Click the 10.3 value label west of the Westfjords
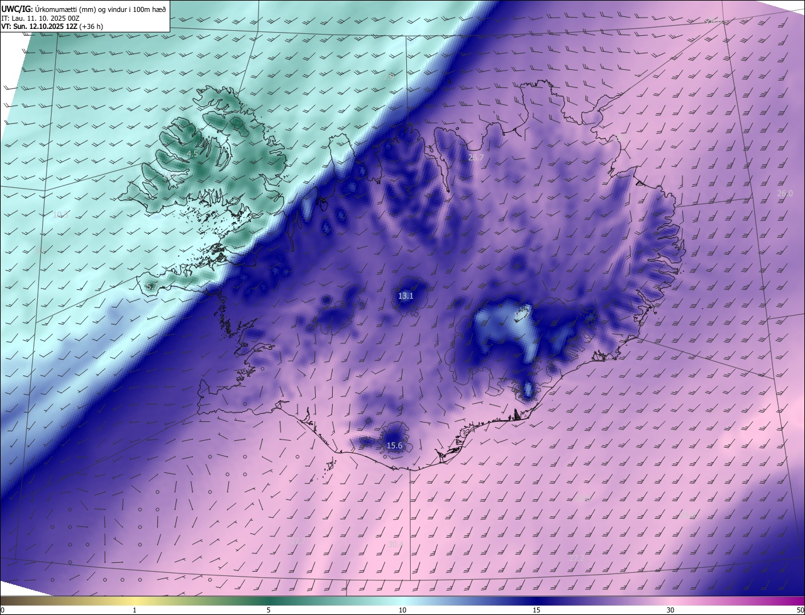This screenshot has width=805, height=615. point(60,214)
